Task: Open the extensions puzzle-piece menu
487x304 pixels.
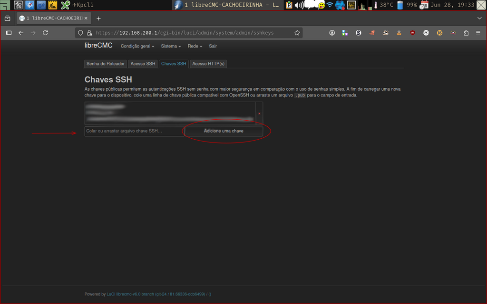Action: [466, 33]
